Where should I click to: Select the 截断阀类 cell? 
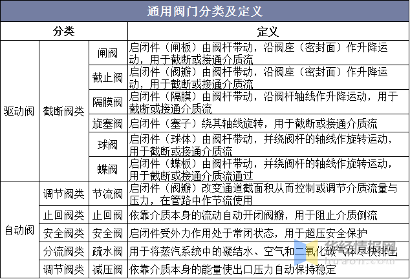tap(64, 111)
